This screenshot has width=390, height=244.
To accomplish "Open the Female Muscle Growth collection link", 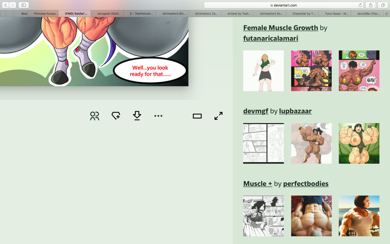I will (x=281, y=28).
